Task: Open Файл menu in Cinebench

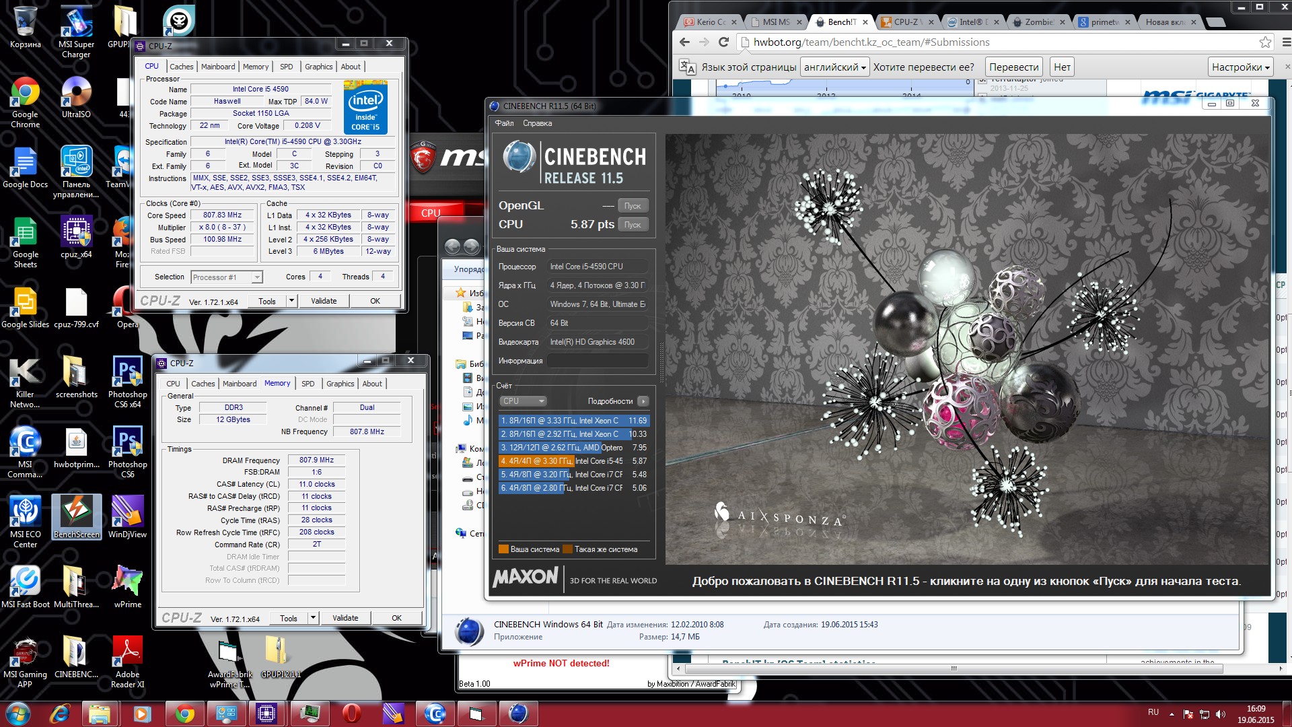Action: [x=504, y=123]
